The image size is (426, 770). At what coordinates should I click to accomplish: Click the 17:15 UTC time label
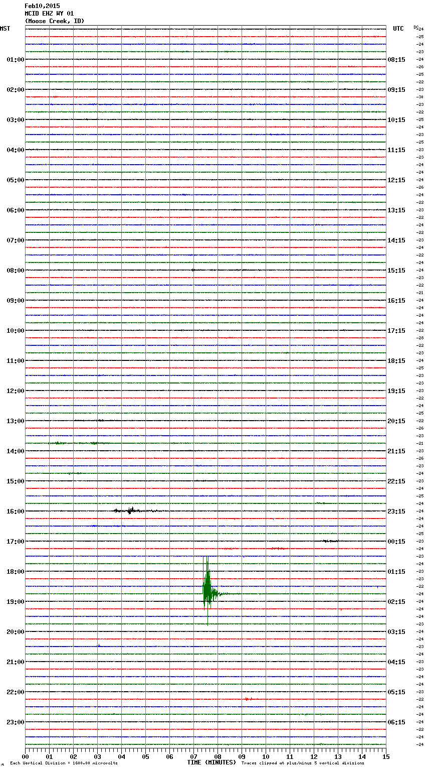coord(396,331)
